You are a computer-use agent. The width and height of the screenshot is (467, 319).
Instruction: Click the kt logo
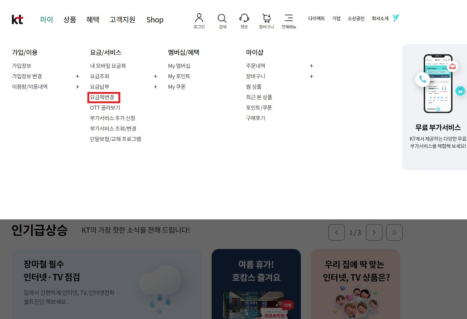pos(17,20)
